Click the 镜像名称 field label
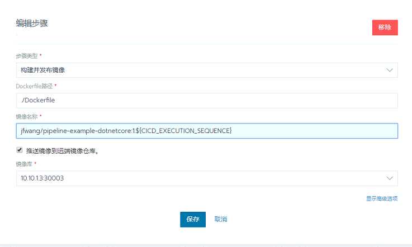Screen dimensions: 412x247 (x=27, y=117)
